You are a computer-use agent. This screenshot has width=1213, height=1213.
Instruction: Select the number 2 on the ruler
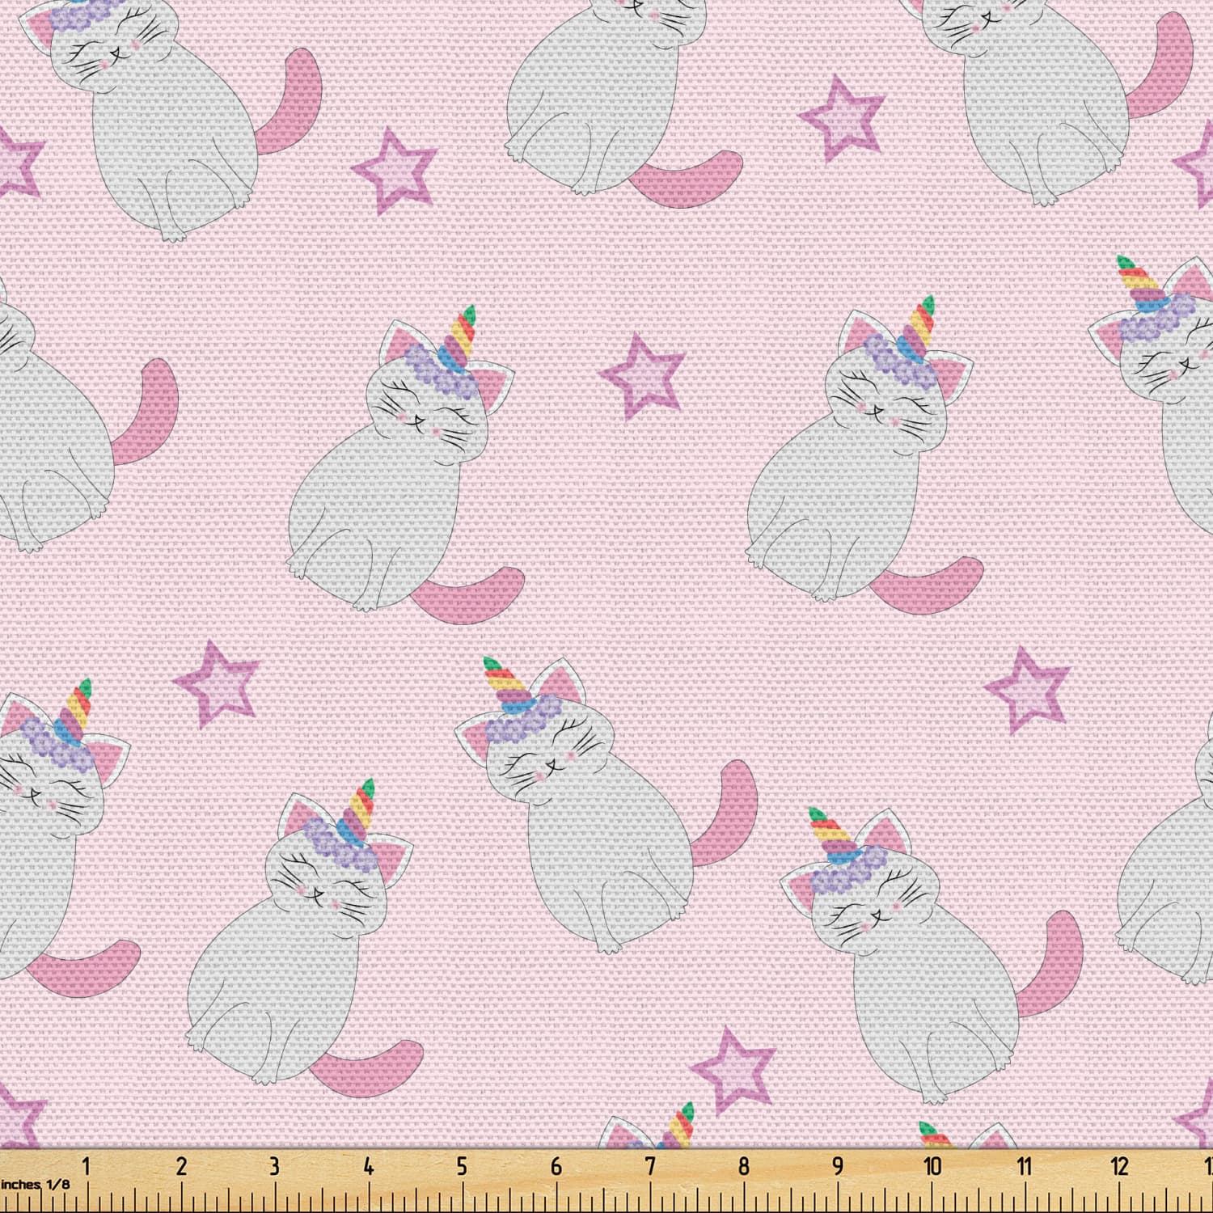pyautogui.click(x=180, y=1166)
